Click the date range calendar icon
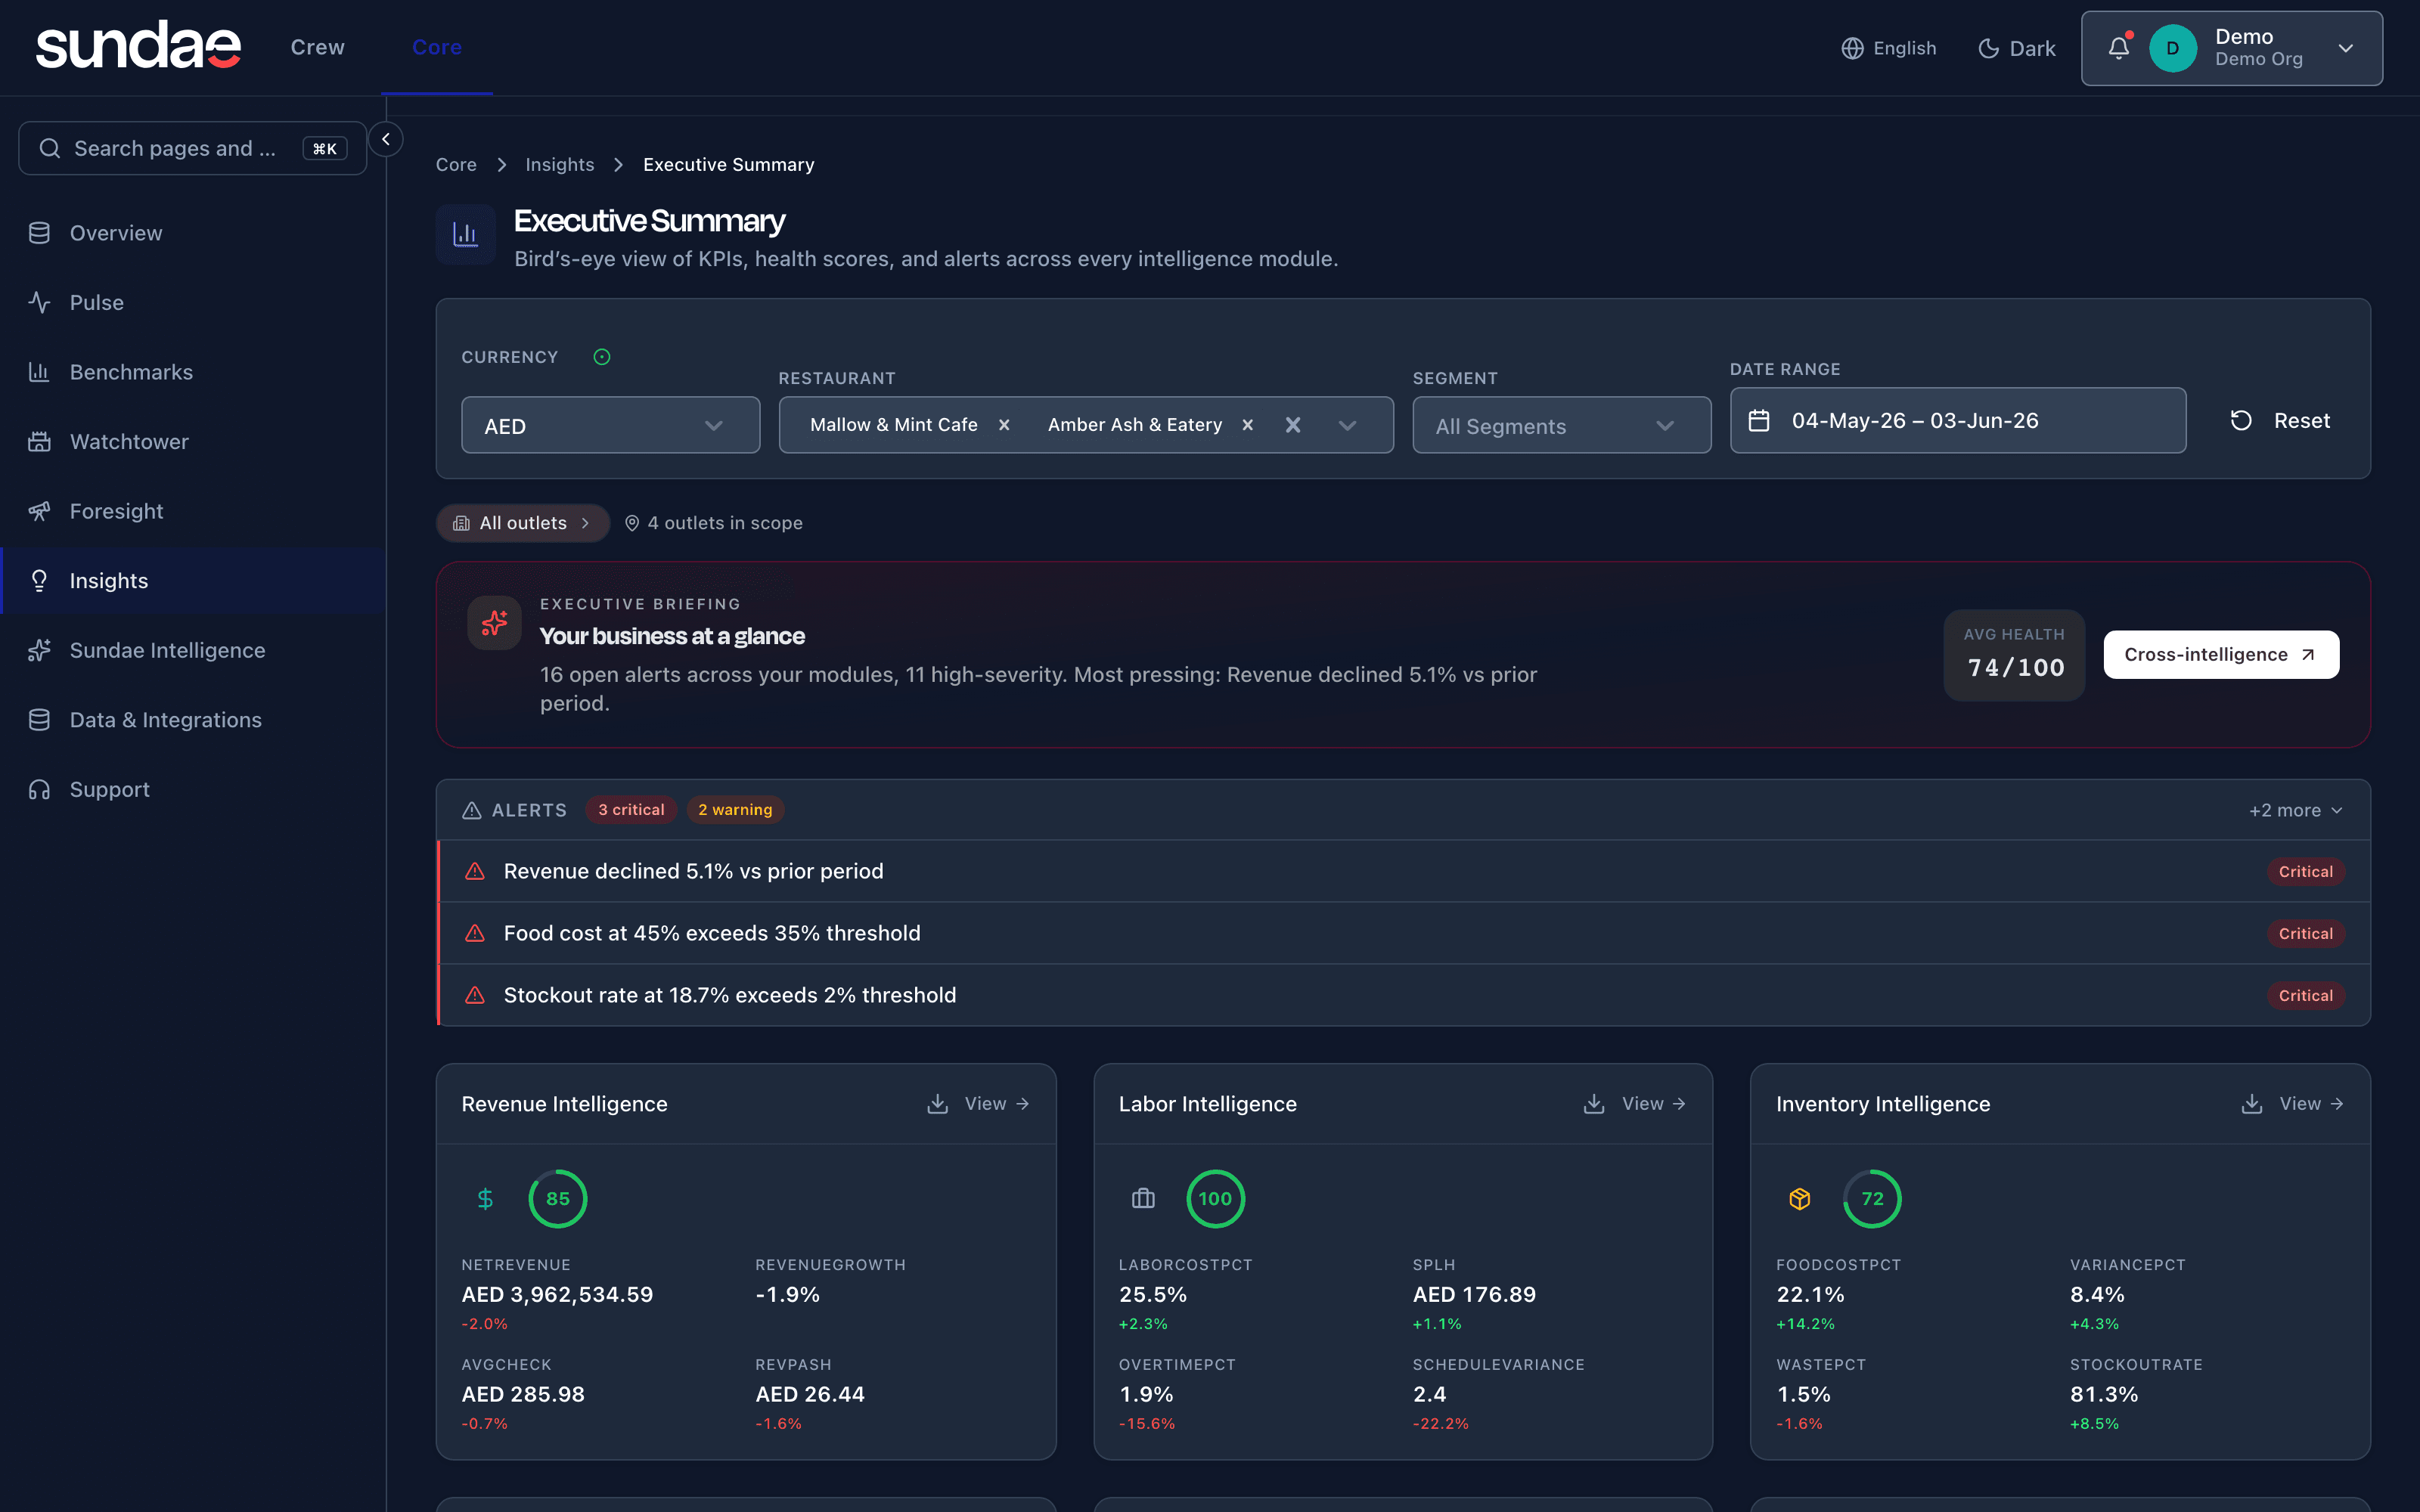Viewport: 2420px width, 1512px height. 1759,420
